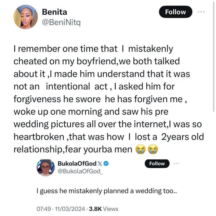Click the 11/03/2024 date
This screenshot has height=216, width=216.
coord(70,209)
